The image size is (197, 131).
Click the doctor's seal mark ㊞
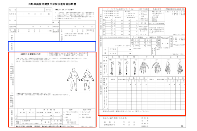tap(182, 126)
